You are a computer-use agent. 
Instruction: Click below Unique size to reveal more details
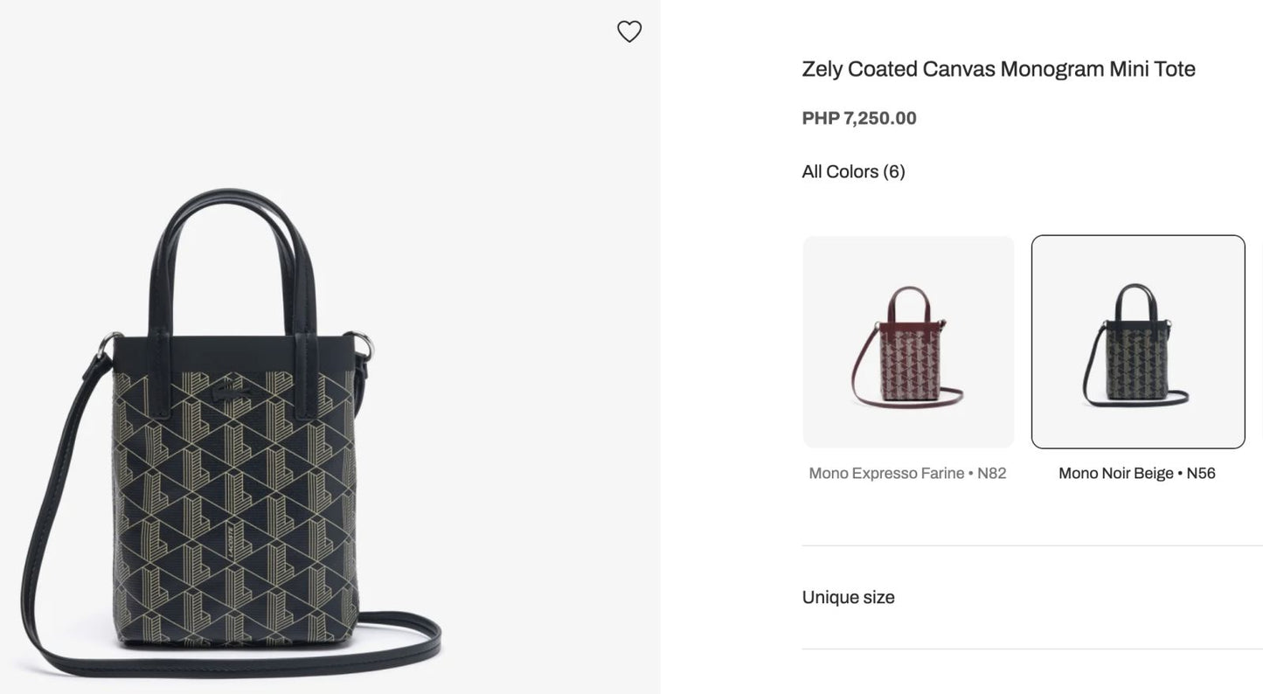coord(1031,649)
